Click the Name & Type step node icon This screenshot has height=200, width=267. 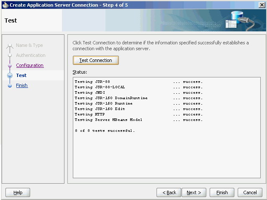(10, 46)
